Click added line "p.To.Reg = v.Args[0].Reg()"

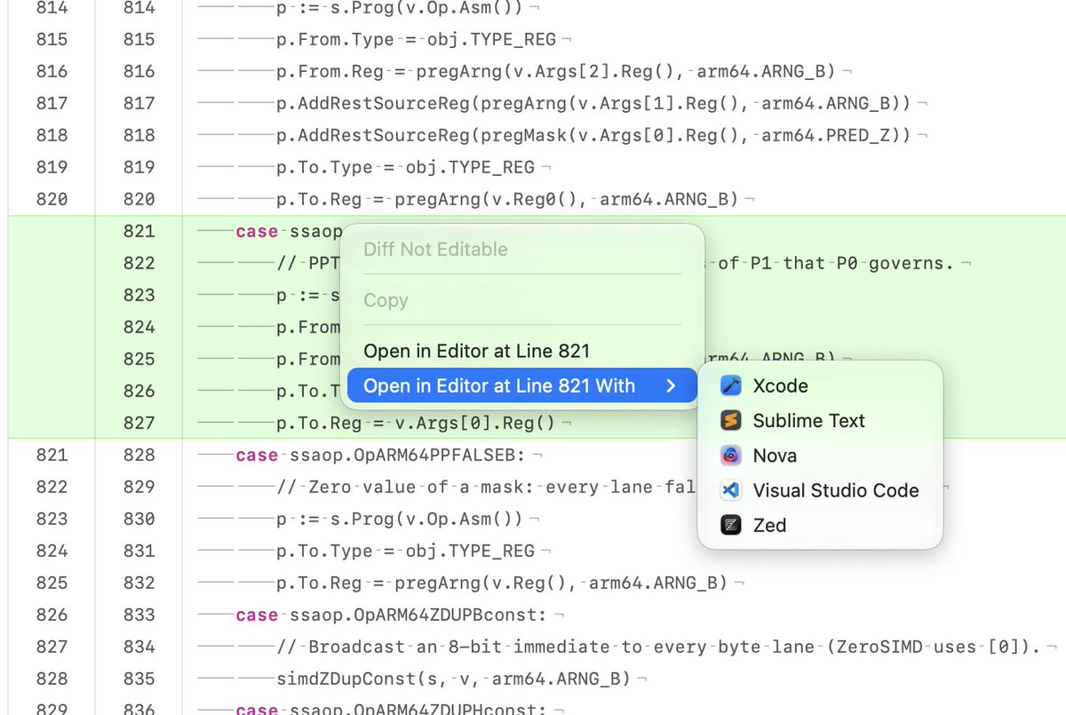click(416, 423)
